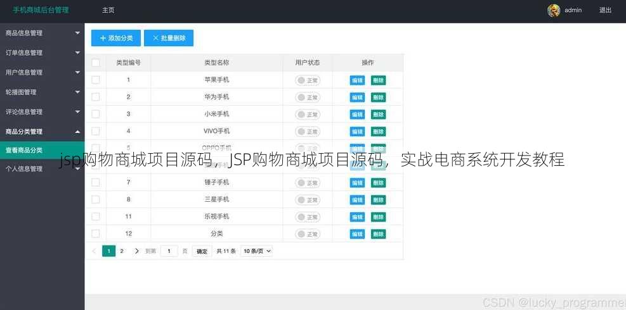This screenshot has height=310, width=626.
Task: Toggle status switch for 华为手机
Action: click(x=308, y=97)
